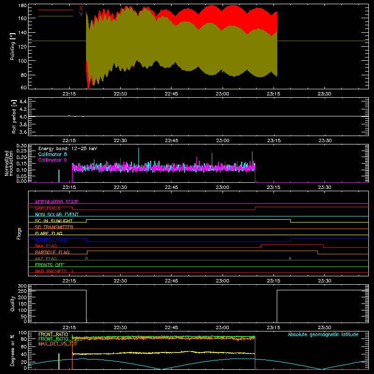The height and width of the screenshot is (374, 374).
Task: Click the isolated cyan spike before 22:15 in modulation plot
Action: point(59,176)
